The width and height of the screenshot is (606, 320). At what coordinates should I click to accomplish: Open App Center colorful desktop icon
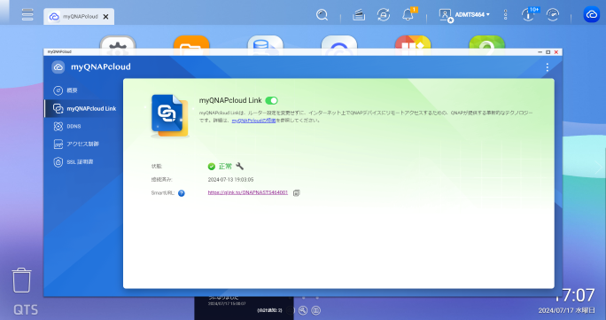tap(413, 43)
